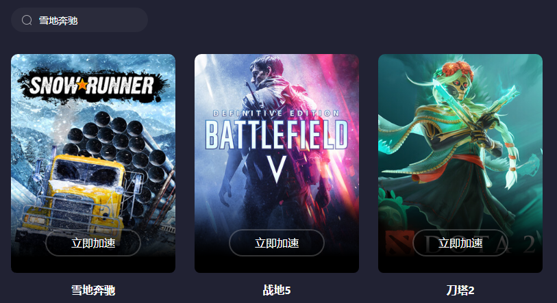Start acceleration for Battlefield V
This screenshot has height=303, width=557.
[x=277, y=243]
